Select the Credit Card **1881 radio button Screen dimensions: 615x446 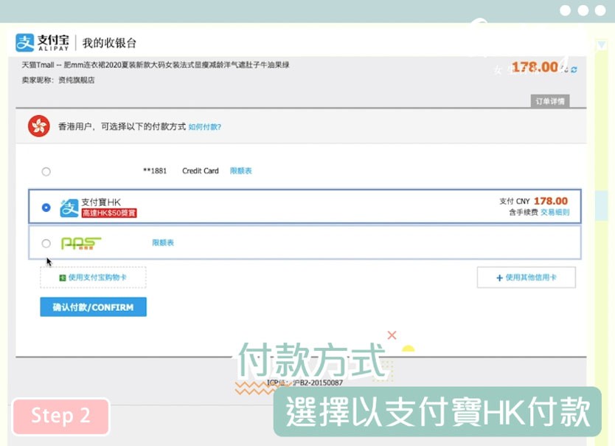[x=46, y=171]
